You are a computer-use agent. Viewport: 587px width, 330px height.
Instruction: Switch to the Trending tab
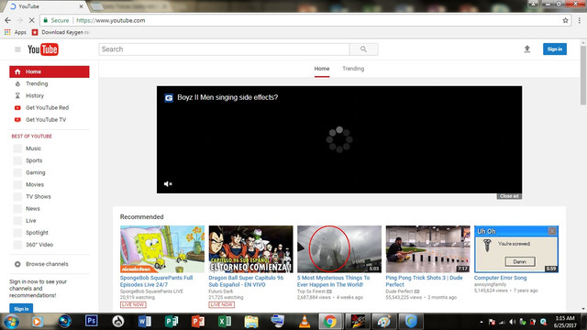click(x=353, y=69)
